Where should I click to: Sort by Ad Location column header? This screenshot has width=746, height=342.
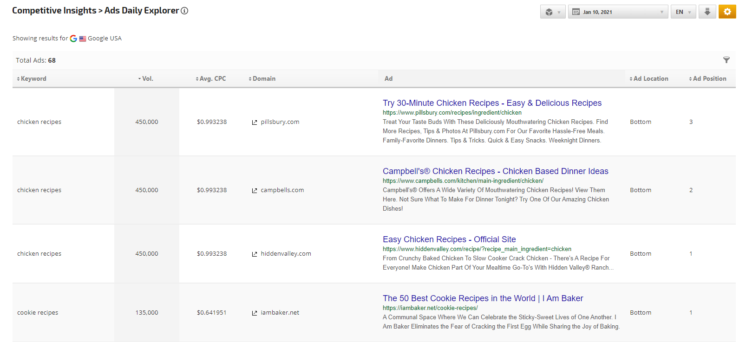[649, 79]
